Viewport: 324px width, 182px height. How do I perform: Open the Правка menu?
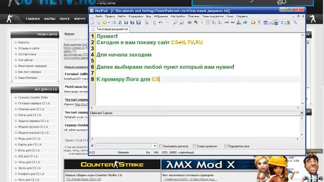click(110, 16)
